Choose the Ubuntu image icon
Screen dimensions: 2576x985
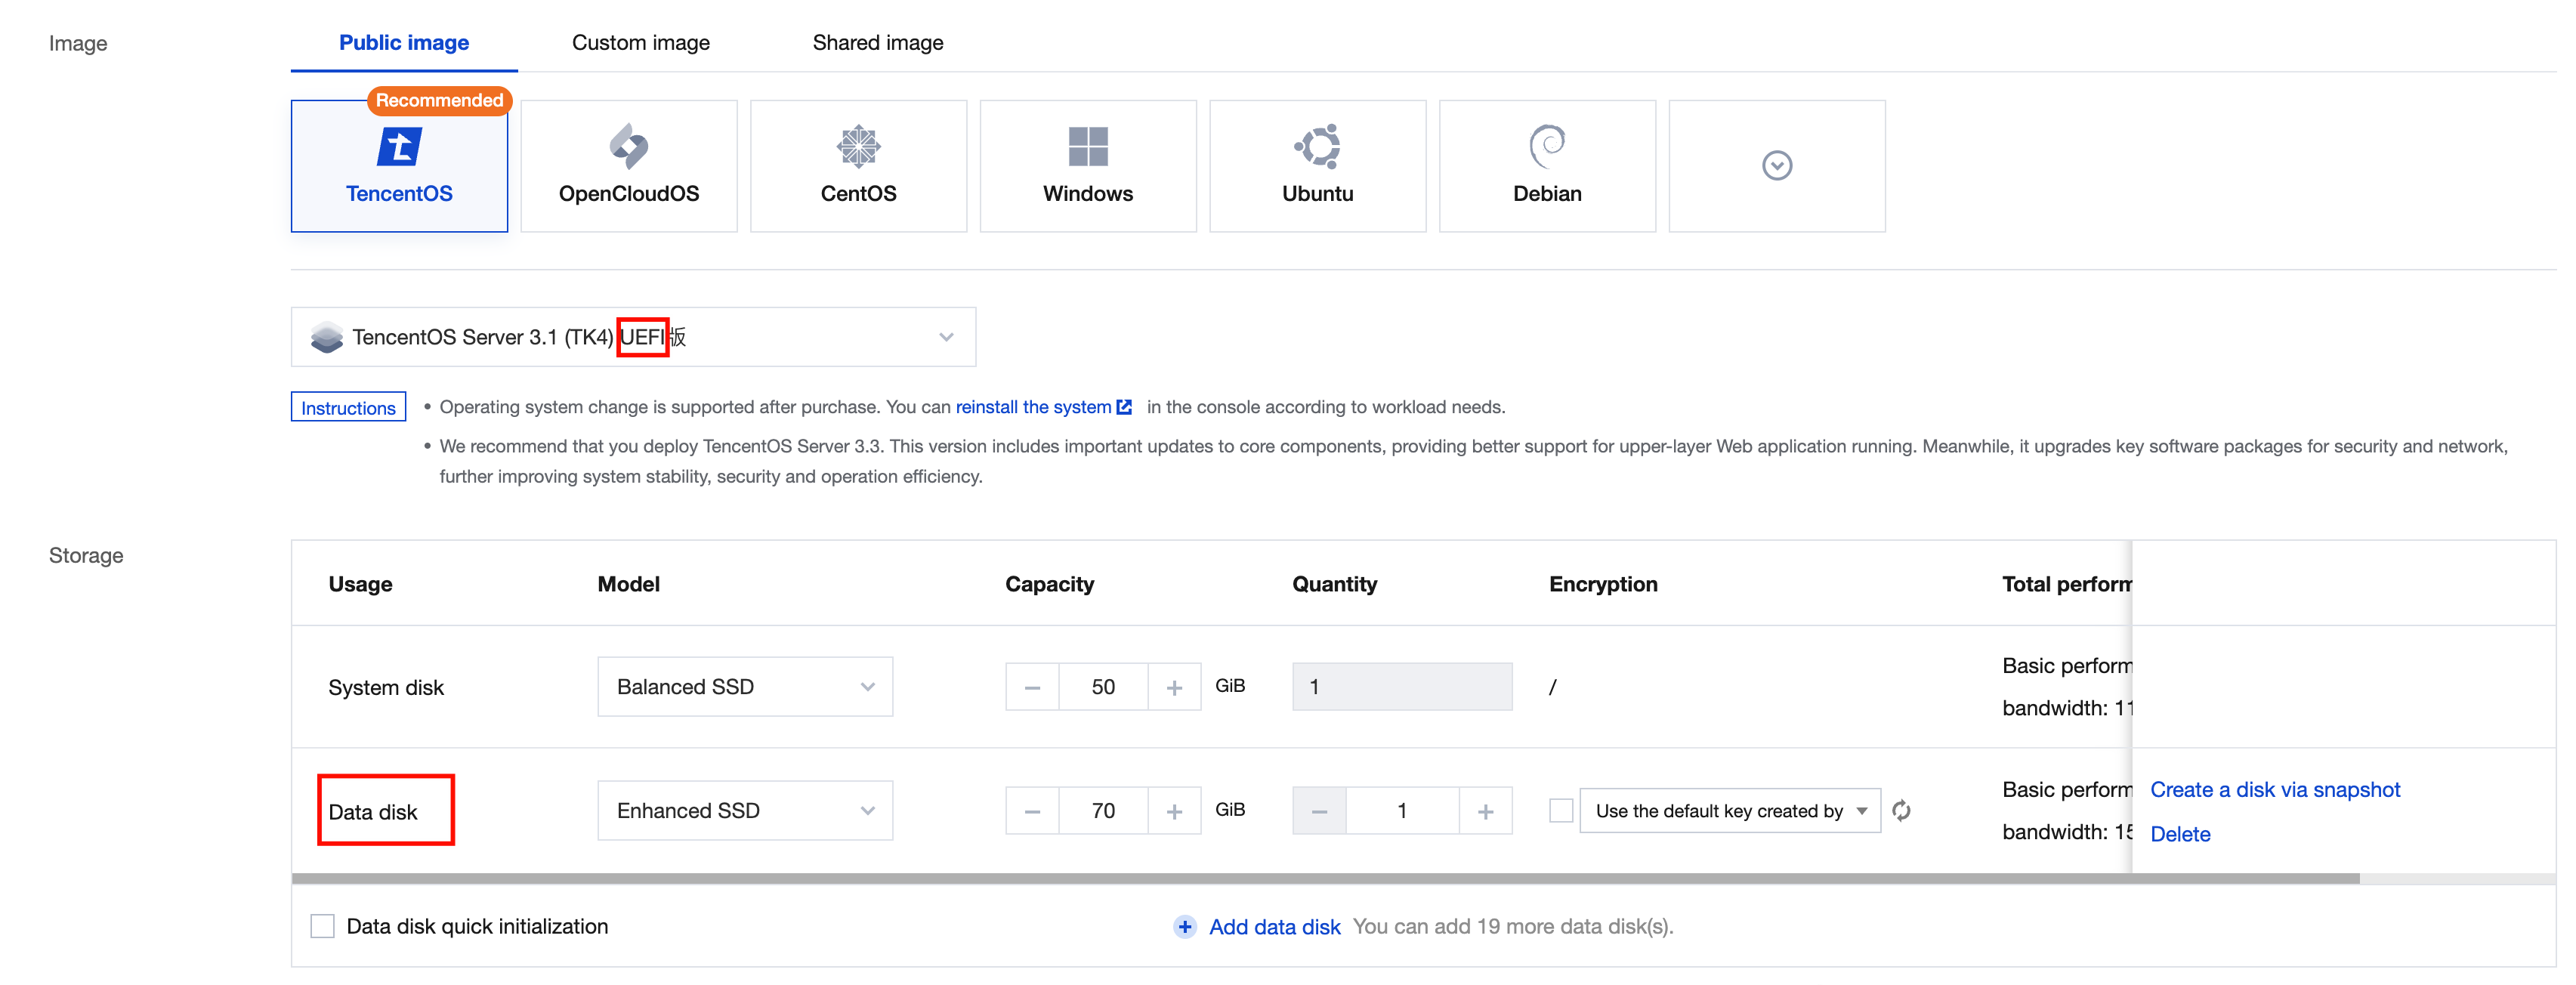click(x=1317, y=148)
